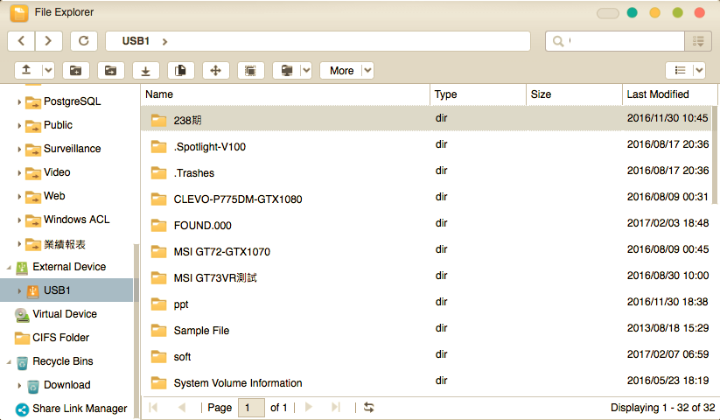Viewport: 720px width, 420px height.
Task: Expand the USB1 tree node arrow
Action: 19,290
